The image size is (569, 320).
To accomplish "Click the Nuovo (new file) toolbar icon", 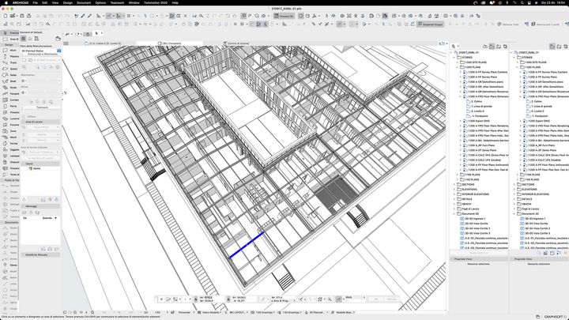I will click(x=5, y=16).
